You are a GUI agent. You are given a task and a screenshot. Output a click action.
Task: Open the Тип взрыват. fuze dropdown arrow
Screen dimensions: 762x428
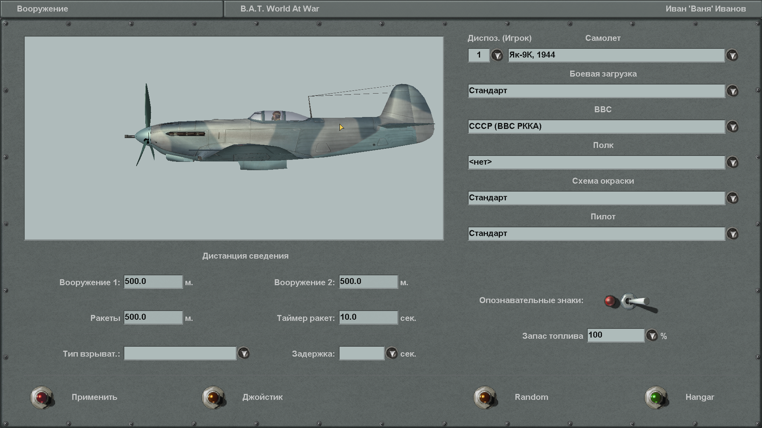point(243,353)
